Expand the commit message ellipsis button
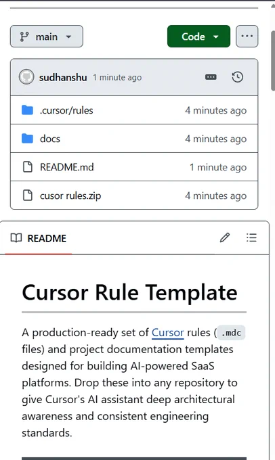The width and height of the screenshot is (275, 460). coord(211,77)
